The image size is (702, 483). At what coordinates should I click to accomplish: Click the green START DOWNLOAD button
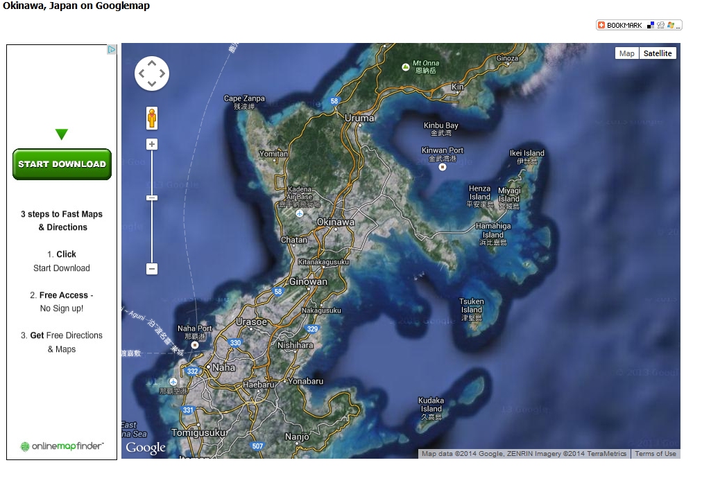[62, 164]
